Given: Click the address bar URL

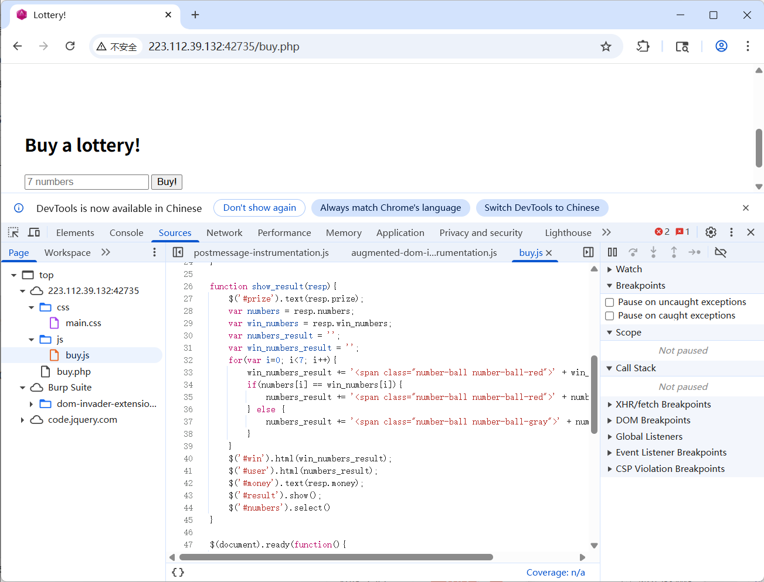Looking at the screenshot, I should tap(223, 46).
